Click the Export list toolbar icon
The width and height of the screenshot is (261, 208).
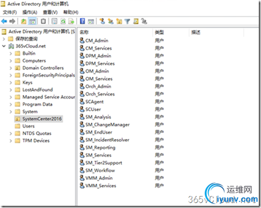(71, 21)
